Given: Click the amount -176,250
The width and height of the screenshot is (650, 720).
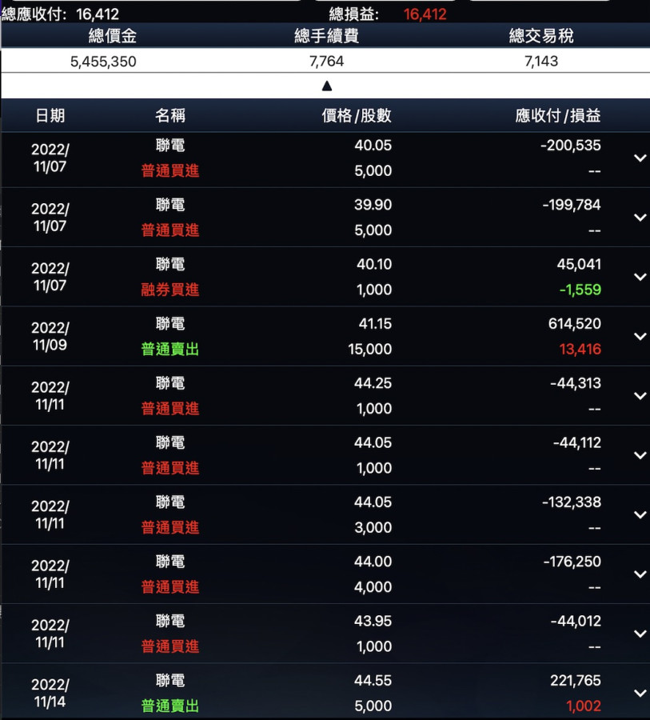Looking at the screenshot, I should [x=572, y=561].
